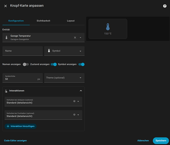This screenshot has width=170, height=145.
Task: Disable the Zustand anzeigen switch
Action: tap(54, 64)
